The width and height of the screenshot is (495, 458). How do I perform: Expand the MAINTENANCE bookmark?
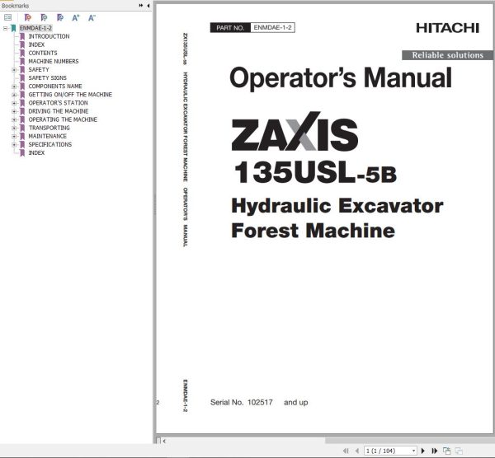[x=14, y=137]
